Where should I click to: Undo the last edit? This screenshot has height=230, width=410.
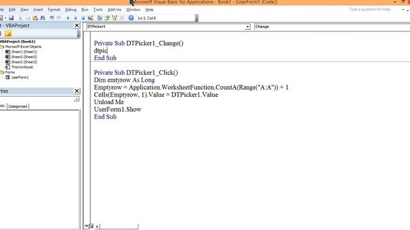coord(51,18)
